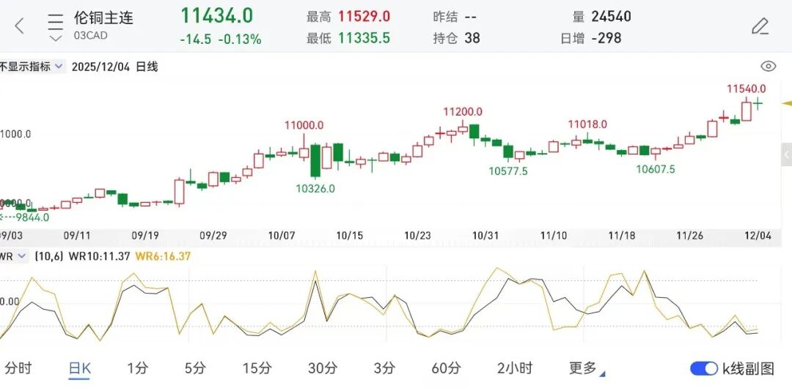Select the 2小时 period tab
This screenshot has width=792, height=388.
[x=514, y=368]
